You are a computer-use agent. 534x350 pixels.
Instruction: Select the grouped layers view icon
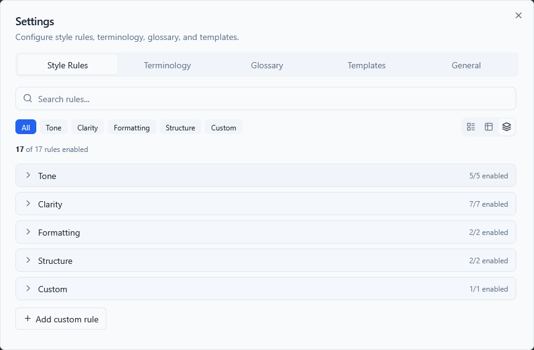coord(506,127)
